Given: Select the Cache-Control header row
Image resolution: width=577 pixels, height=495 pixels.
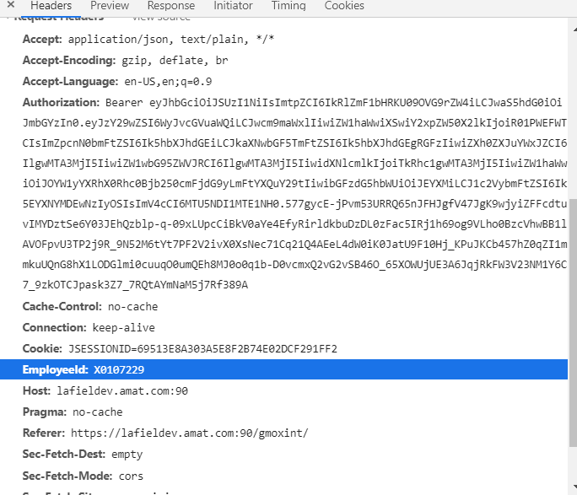Looking at the screenshot, I should [89, 307].
